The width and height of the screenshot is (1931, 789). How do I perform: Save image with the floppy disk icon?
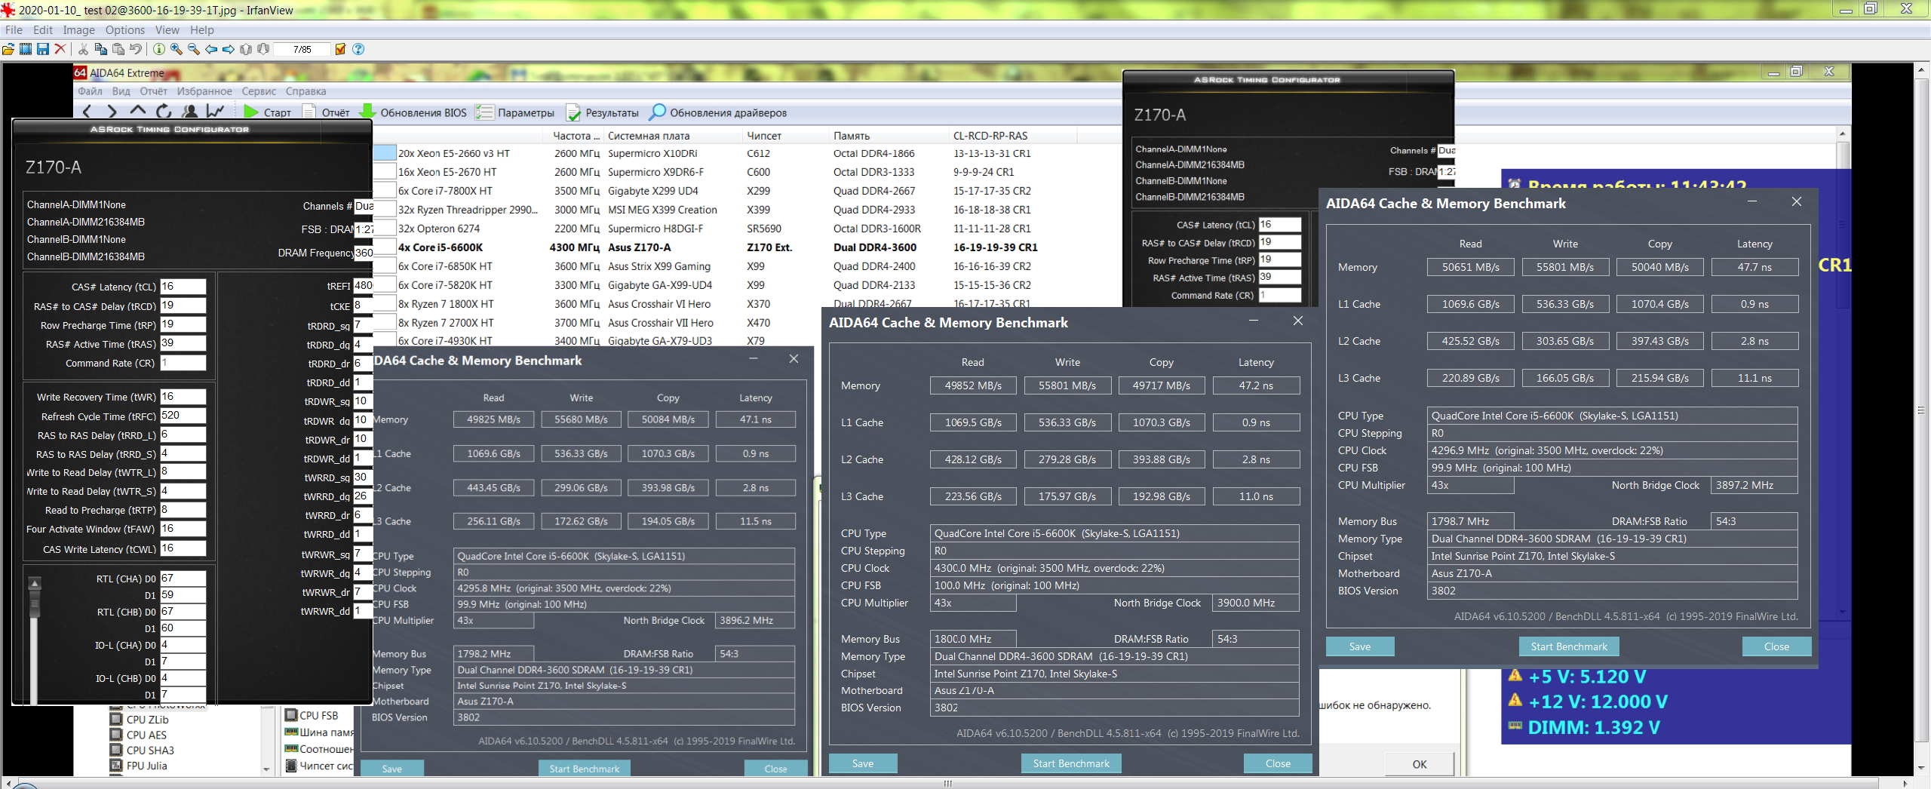(x=43, y=49)
